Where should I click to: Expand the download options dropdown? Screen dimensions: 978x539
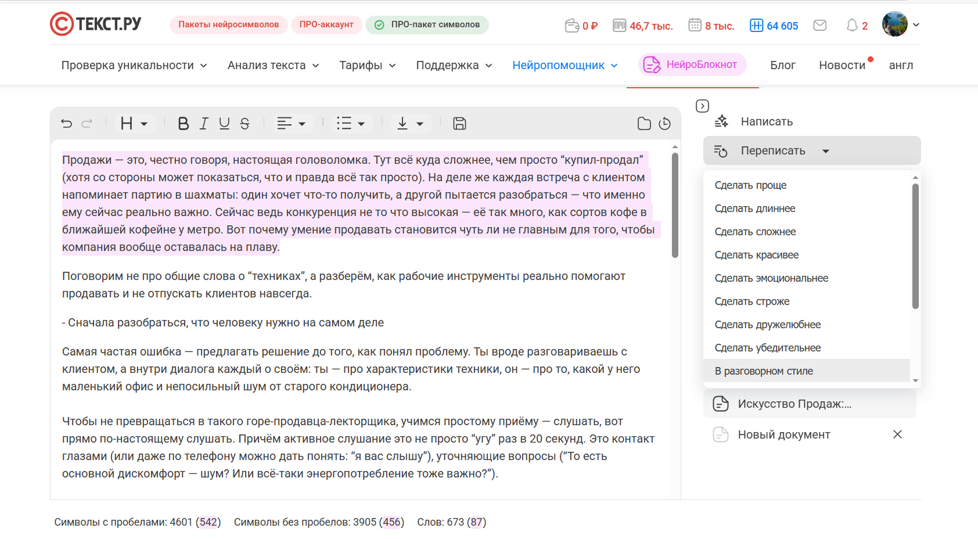pos(410,124)
